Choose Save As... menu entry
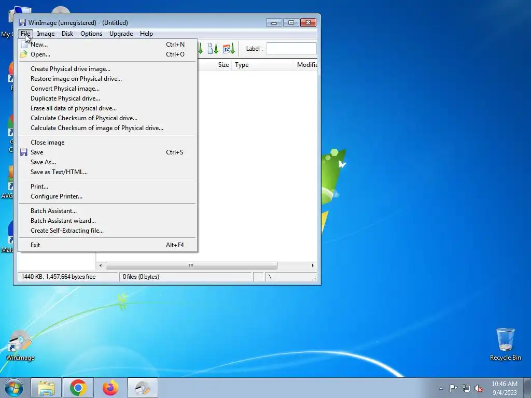 click(x=107, y=162)
